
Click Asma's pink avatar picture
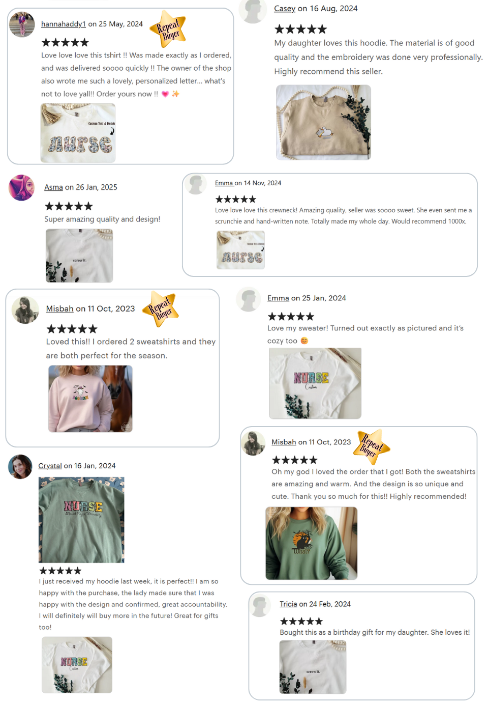(21, 188)
